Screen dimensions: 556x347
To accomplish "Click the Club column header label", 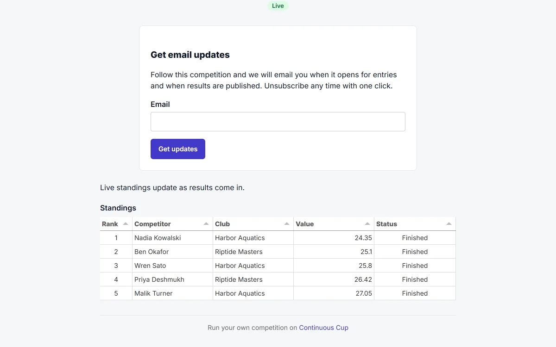I will point(222,224).
